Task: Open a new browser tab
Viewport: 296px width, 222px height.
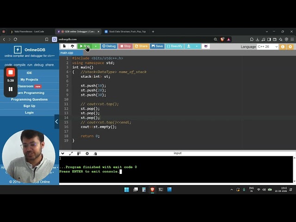Action: [x=153, y=31]
